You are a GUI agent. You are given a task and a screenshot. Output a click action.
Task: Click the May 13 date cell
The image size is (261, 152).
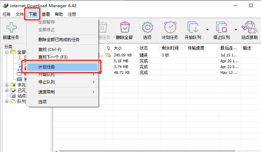point(229,73)
